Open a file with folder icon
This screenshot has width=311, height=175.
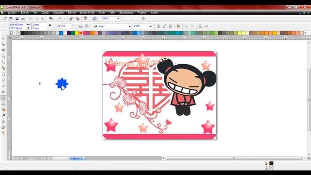pos(11,18)
